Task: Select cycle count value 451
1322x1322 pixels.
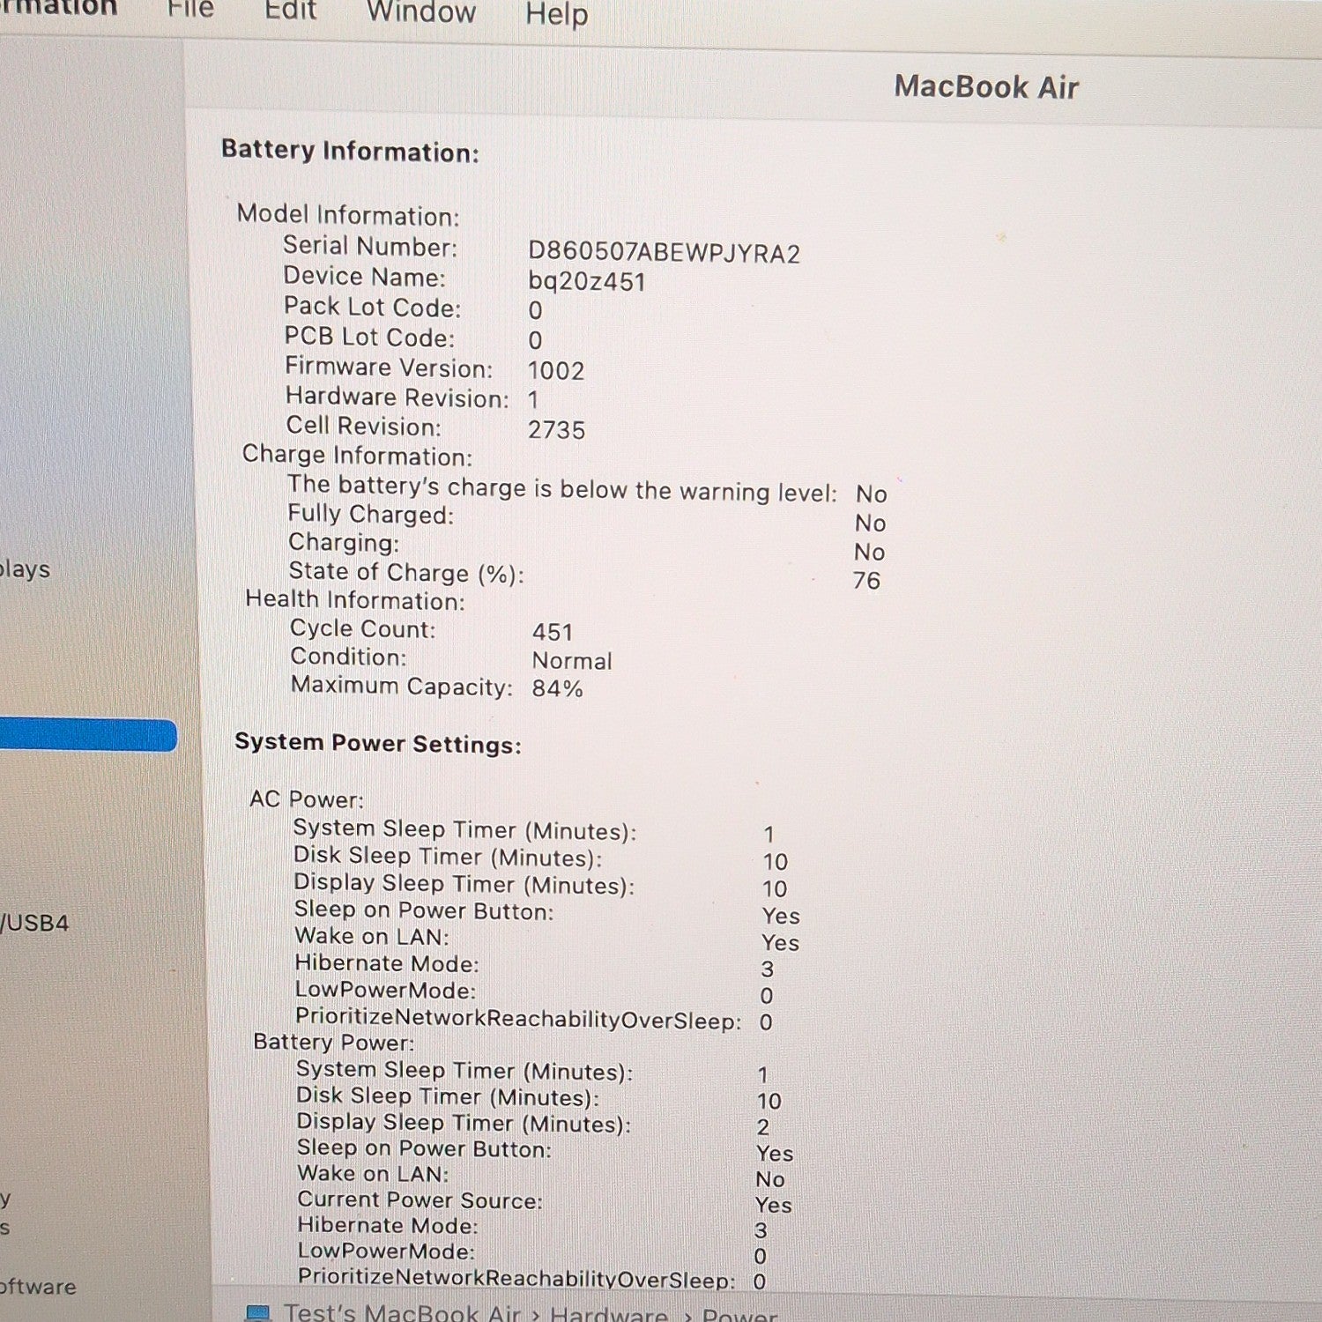Action: (x=553, y=632)
